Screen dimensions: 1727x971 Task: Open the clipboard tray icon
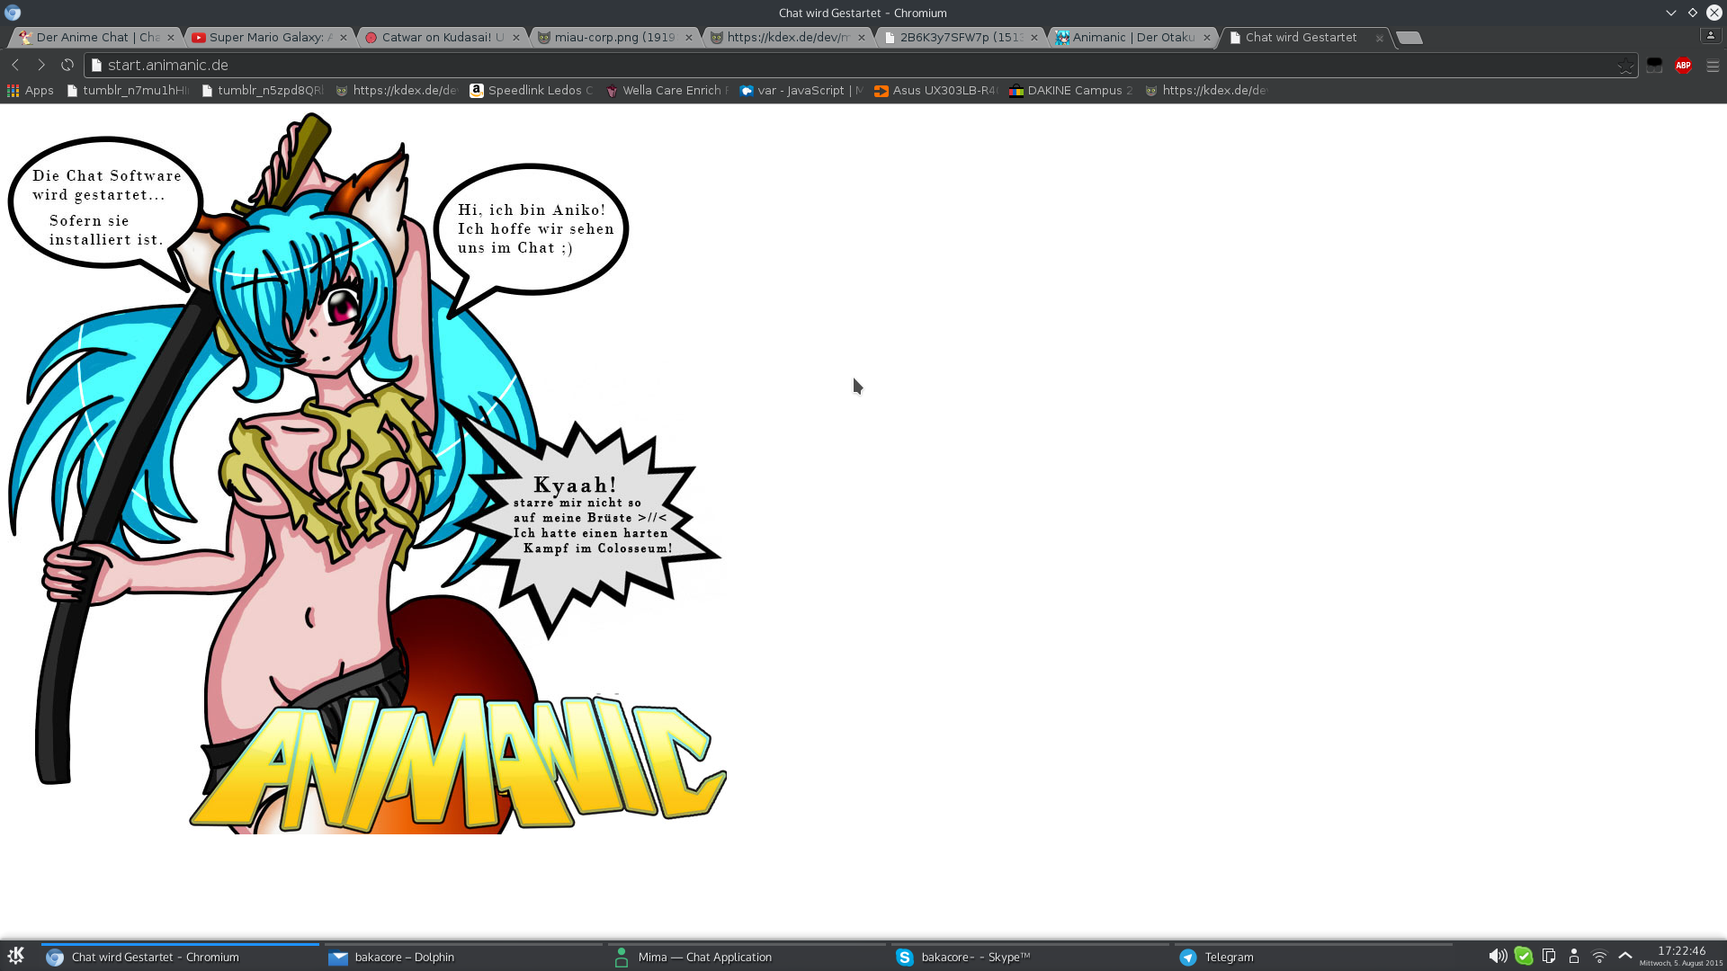tap(1548, 957)
